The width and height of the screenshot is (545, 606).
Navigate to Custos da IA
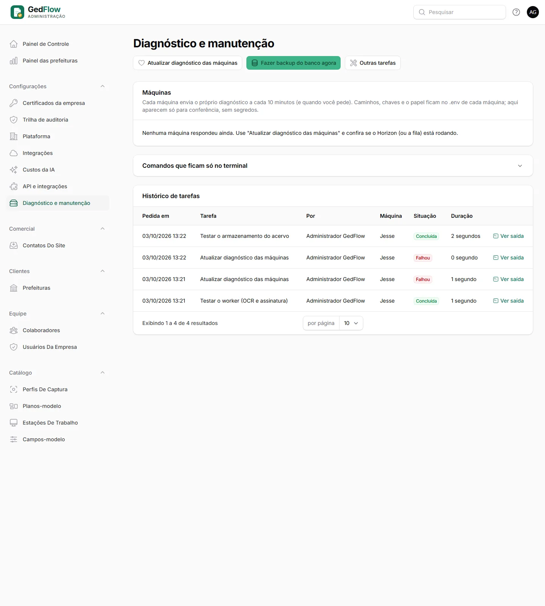pos(58,170)
